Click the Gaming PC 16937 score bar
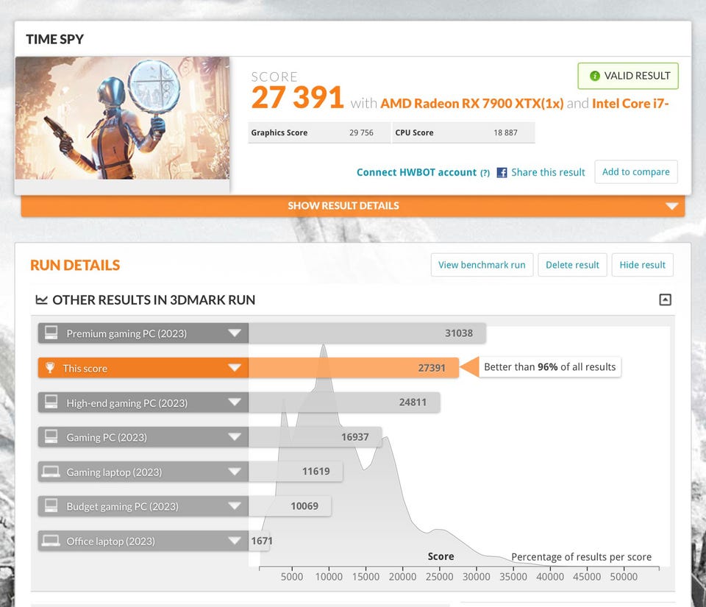Viewport: 706px width, 607px height. (x=315, y=437)
